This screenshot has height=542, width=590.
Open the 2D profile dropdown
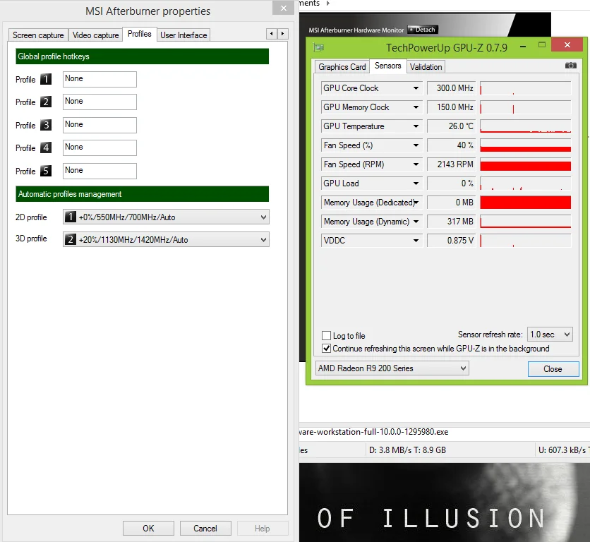click(x=166, y=217)
